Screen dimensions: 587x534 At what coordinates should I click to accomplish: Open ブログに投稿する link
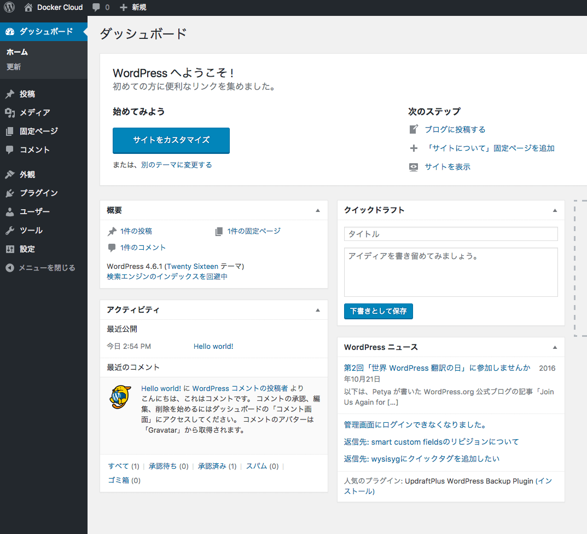click(x=455, y=129)
